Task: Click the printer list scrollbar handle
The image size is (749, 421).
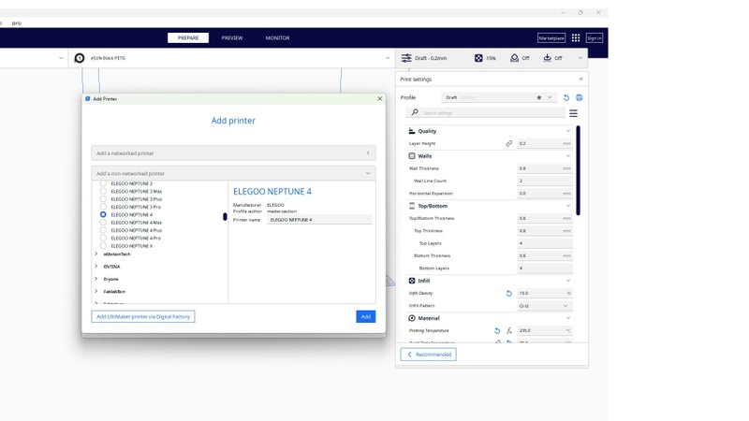Action: tap(225, 217)
